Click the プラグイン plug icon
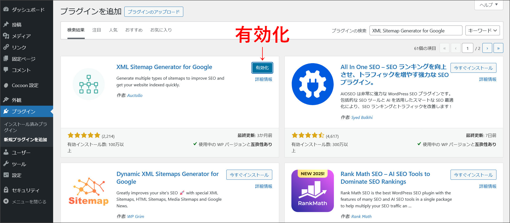The height and width of the screenshot is (223, 510). (6, 111)
